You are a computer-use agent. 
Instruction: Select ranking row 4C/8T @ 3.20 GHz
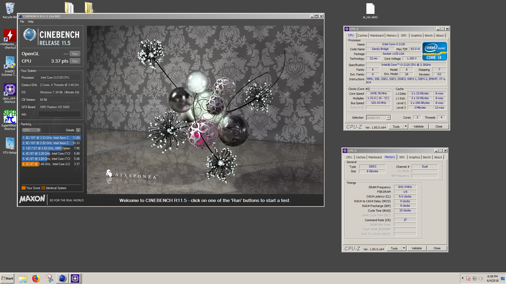[x=51, y=154]
